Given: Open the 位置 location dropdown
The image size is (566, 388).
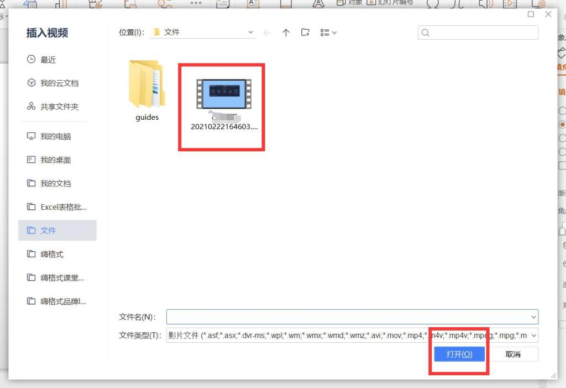Looking at the screenshot, I should [250, 32].
